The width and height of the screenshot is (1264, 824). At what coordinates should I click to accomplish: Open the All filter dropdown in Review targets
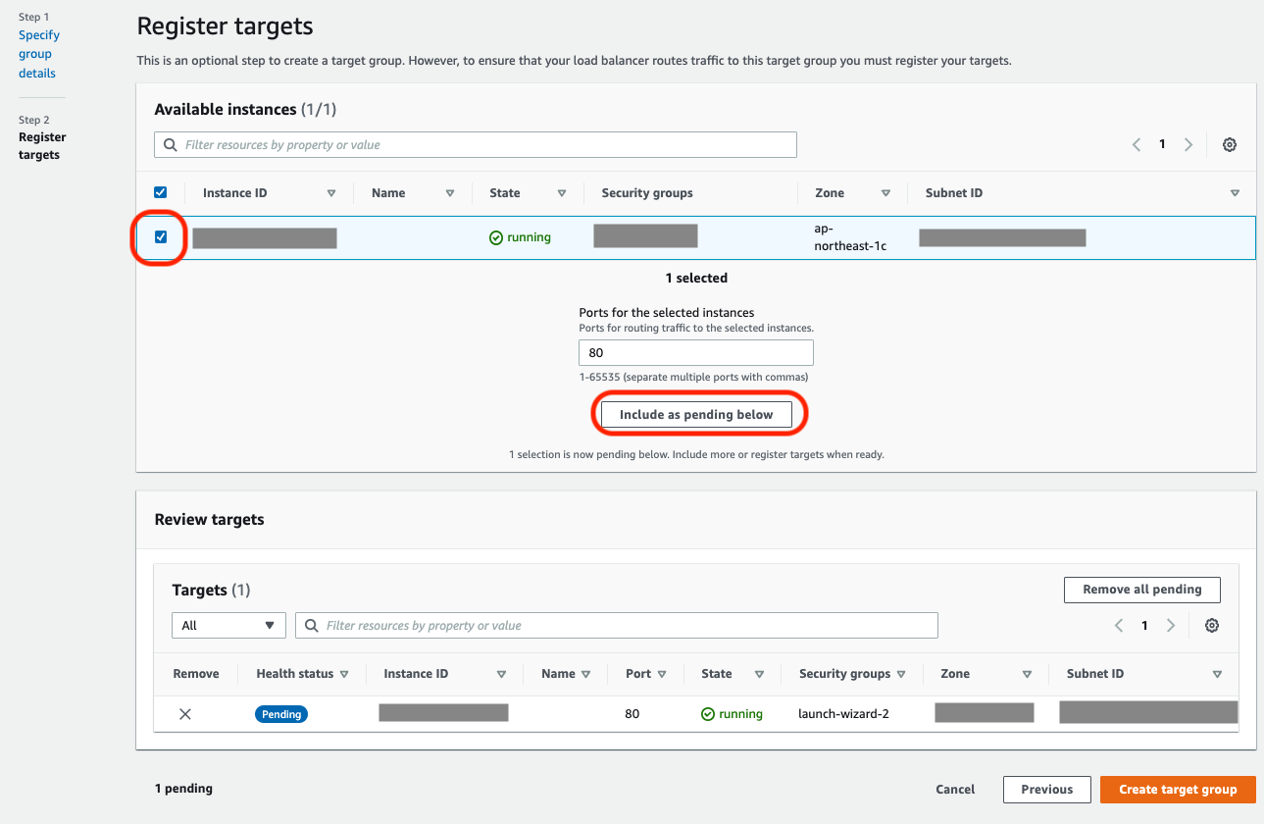click(228, 625)
